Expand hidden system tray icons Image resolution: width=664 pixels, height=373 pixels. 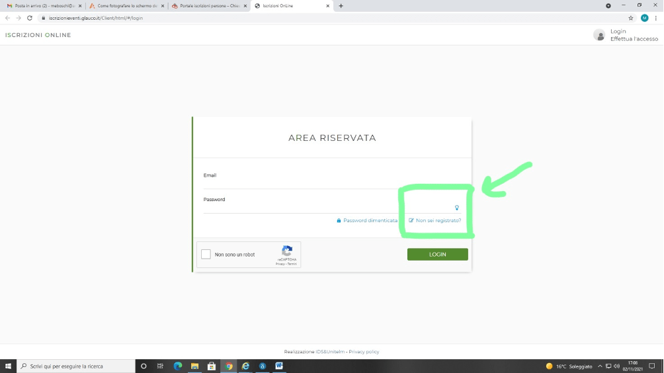600,366
